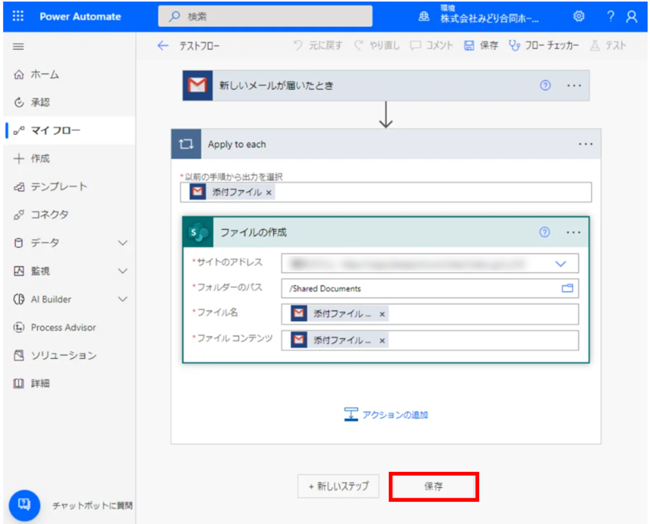Image resolution: width=650 pixels, height=524 pixels.
Task: Open the Microsoft app launcher grid
Action: pos(18,16)
